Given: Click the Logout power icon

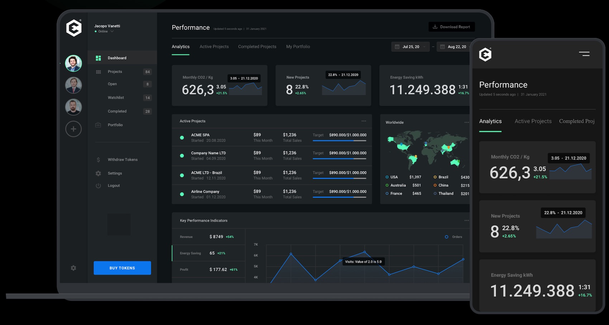Looking at the screenshot, I should click(98, 186).
